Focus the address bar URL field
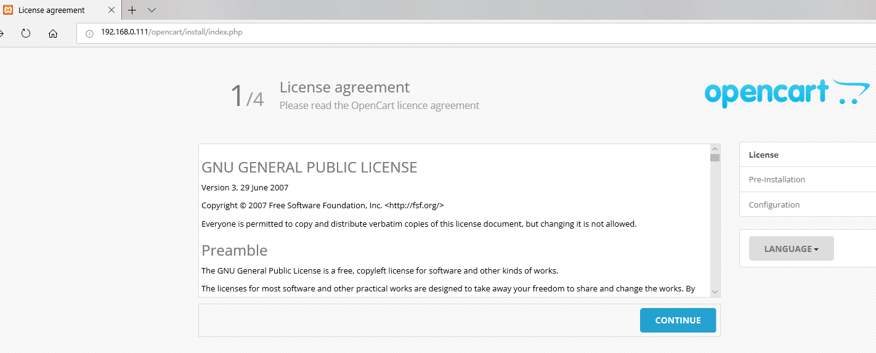Viewport: 876px width, 353px height. click(x=476, y=33)
